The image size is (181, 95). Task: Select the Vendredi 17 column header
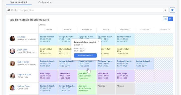coord(125,29)
